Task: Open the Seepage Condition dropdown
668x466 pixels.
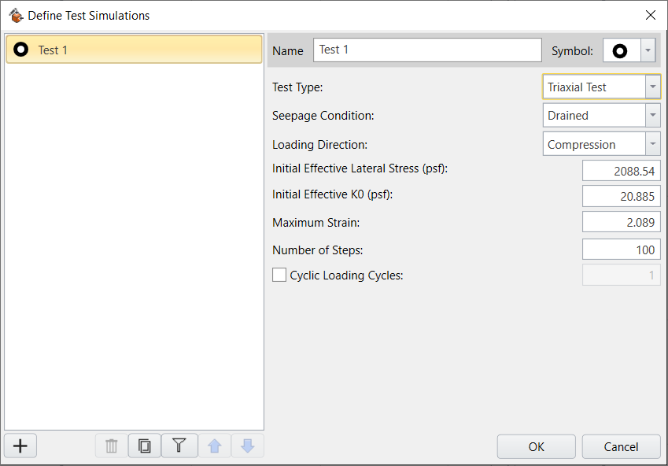Action: [652, 115]
